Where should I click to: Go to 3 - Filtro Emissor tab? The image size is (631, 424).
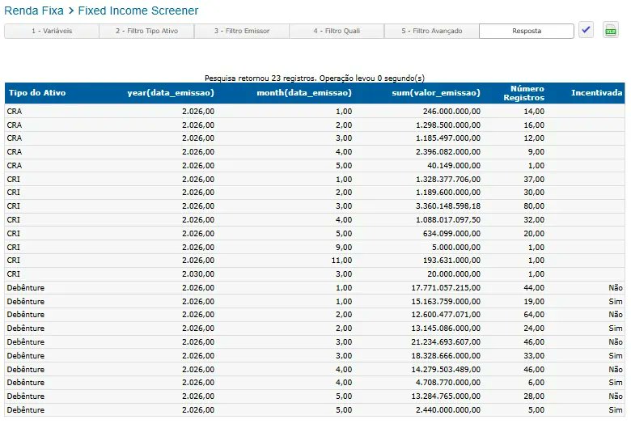click(242, 31)
